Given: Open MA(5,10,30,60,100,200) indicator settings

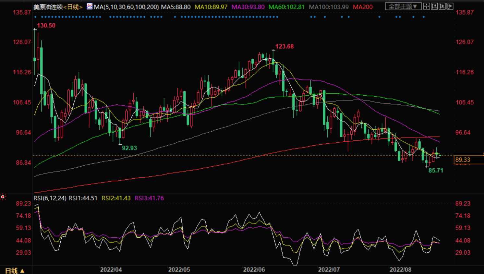Looking at the screenshot, I should tap(126, 7).
